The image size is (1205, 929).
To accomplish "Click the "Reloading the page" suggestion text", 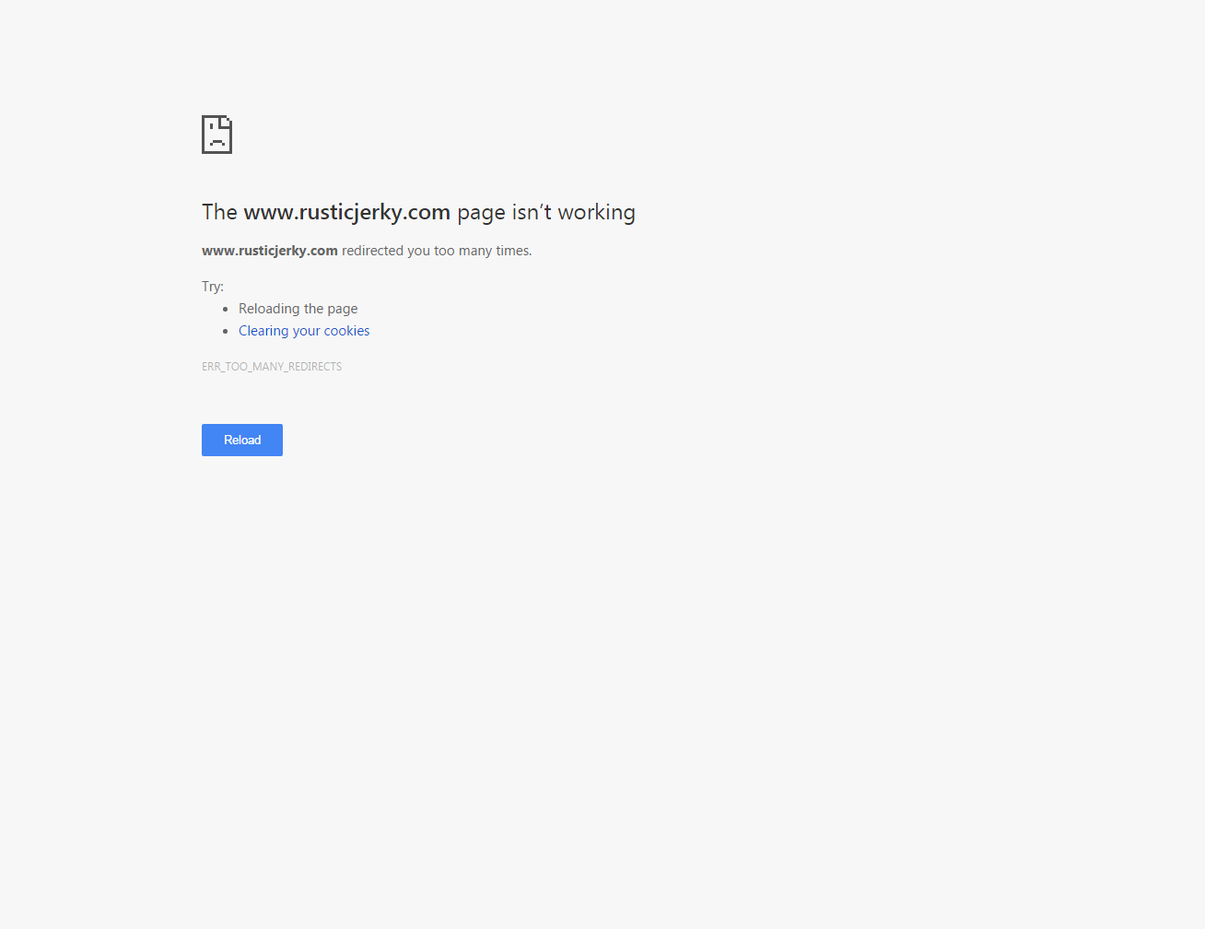I will click(x=298, y=309).
